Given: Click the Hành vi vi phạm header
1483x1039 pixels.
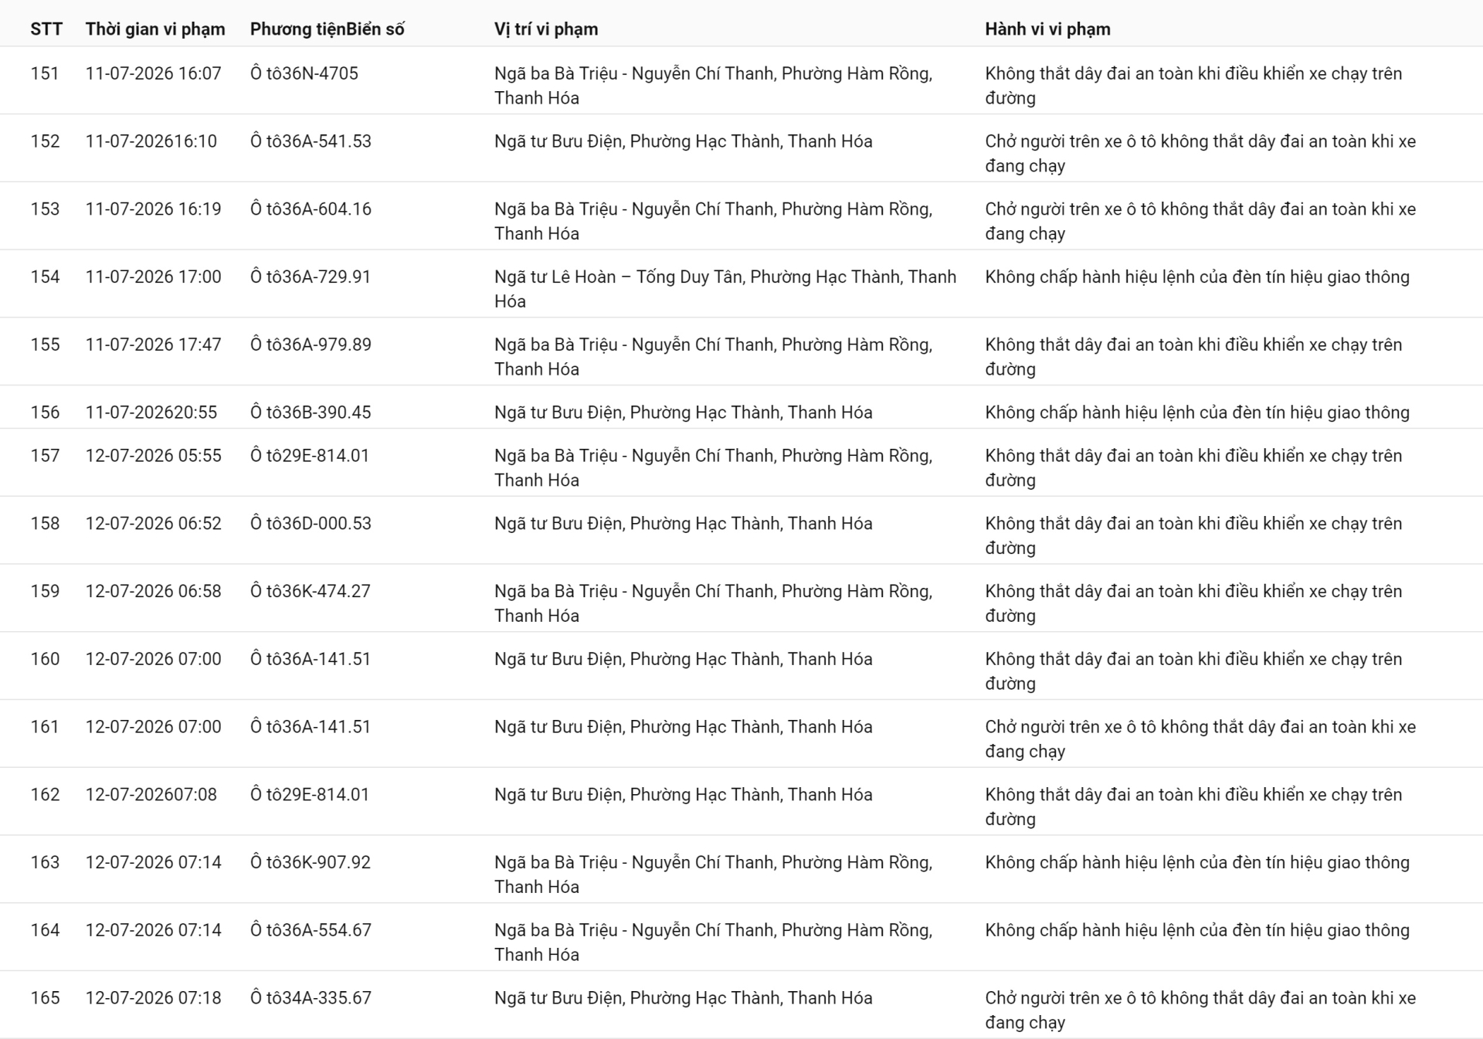Looking at the screenshot, I should 1047,29.
